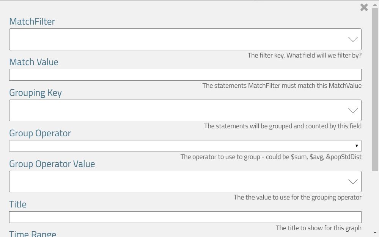Open the Group Operator select box
The height and width of the screenshot is (237, 379).
182,146
